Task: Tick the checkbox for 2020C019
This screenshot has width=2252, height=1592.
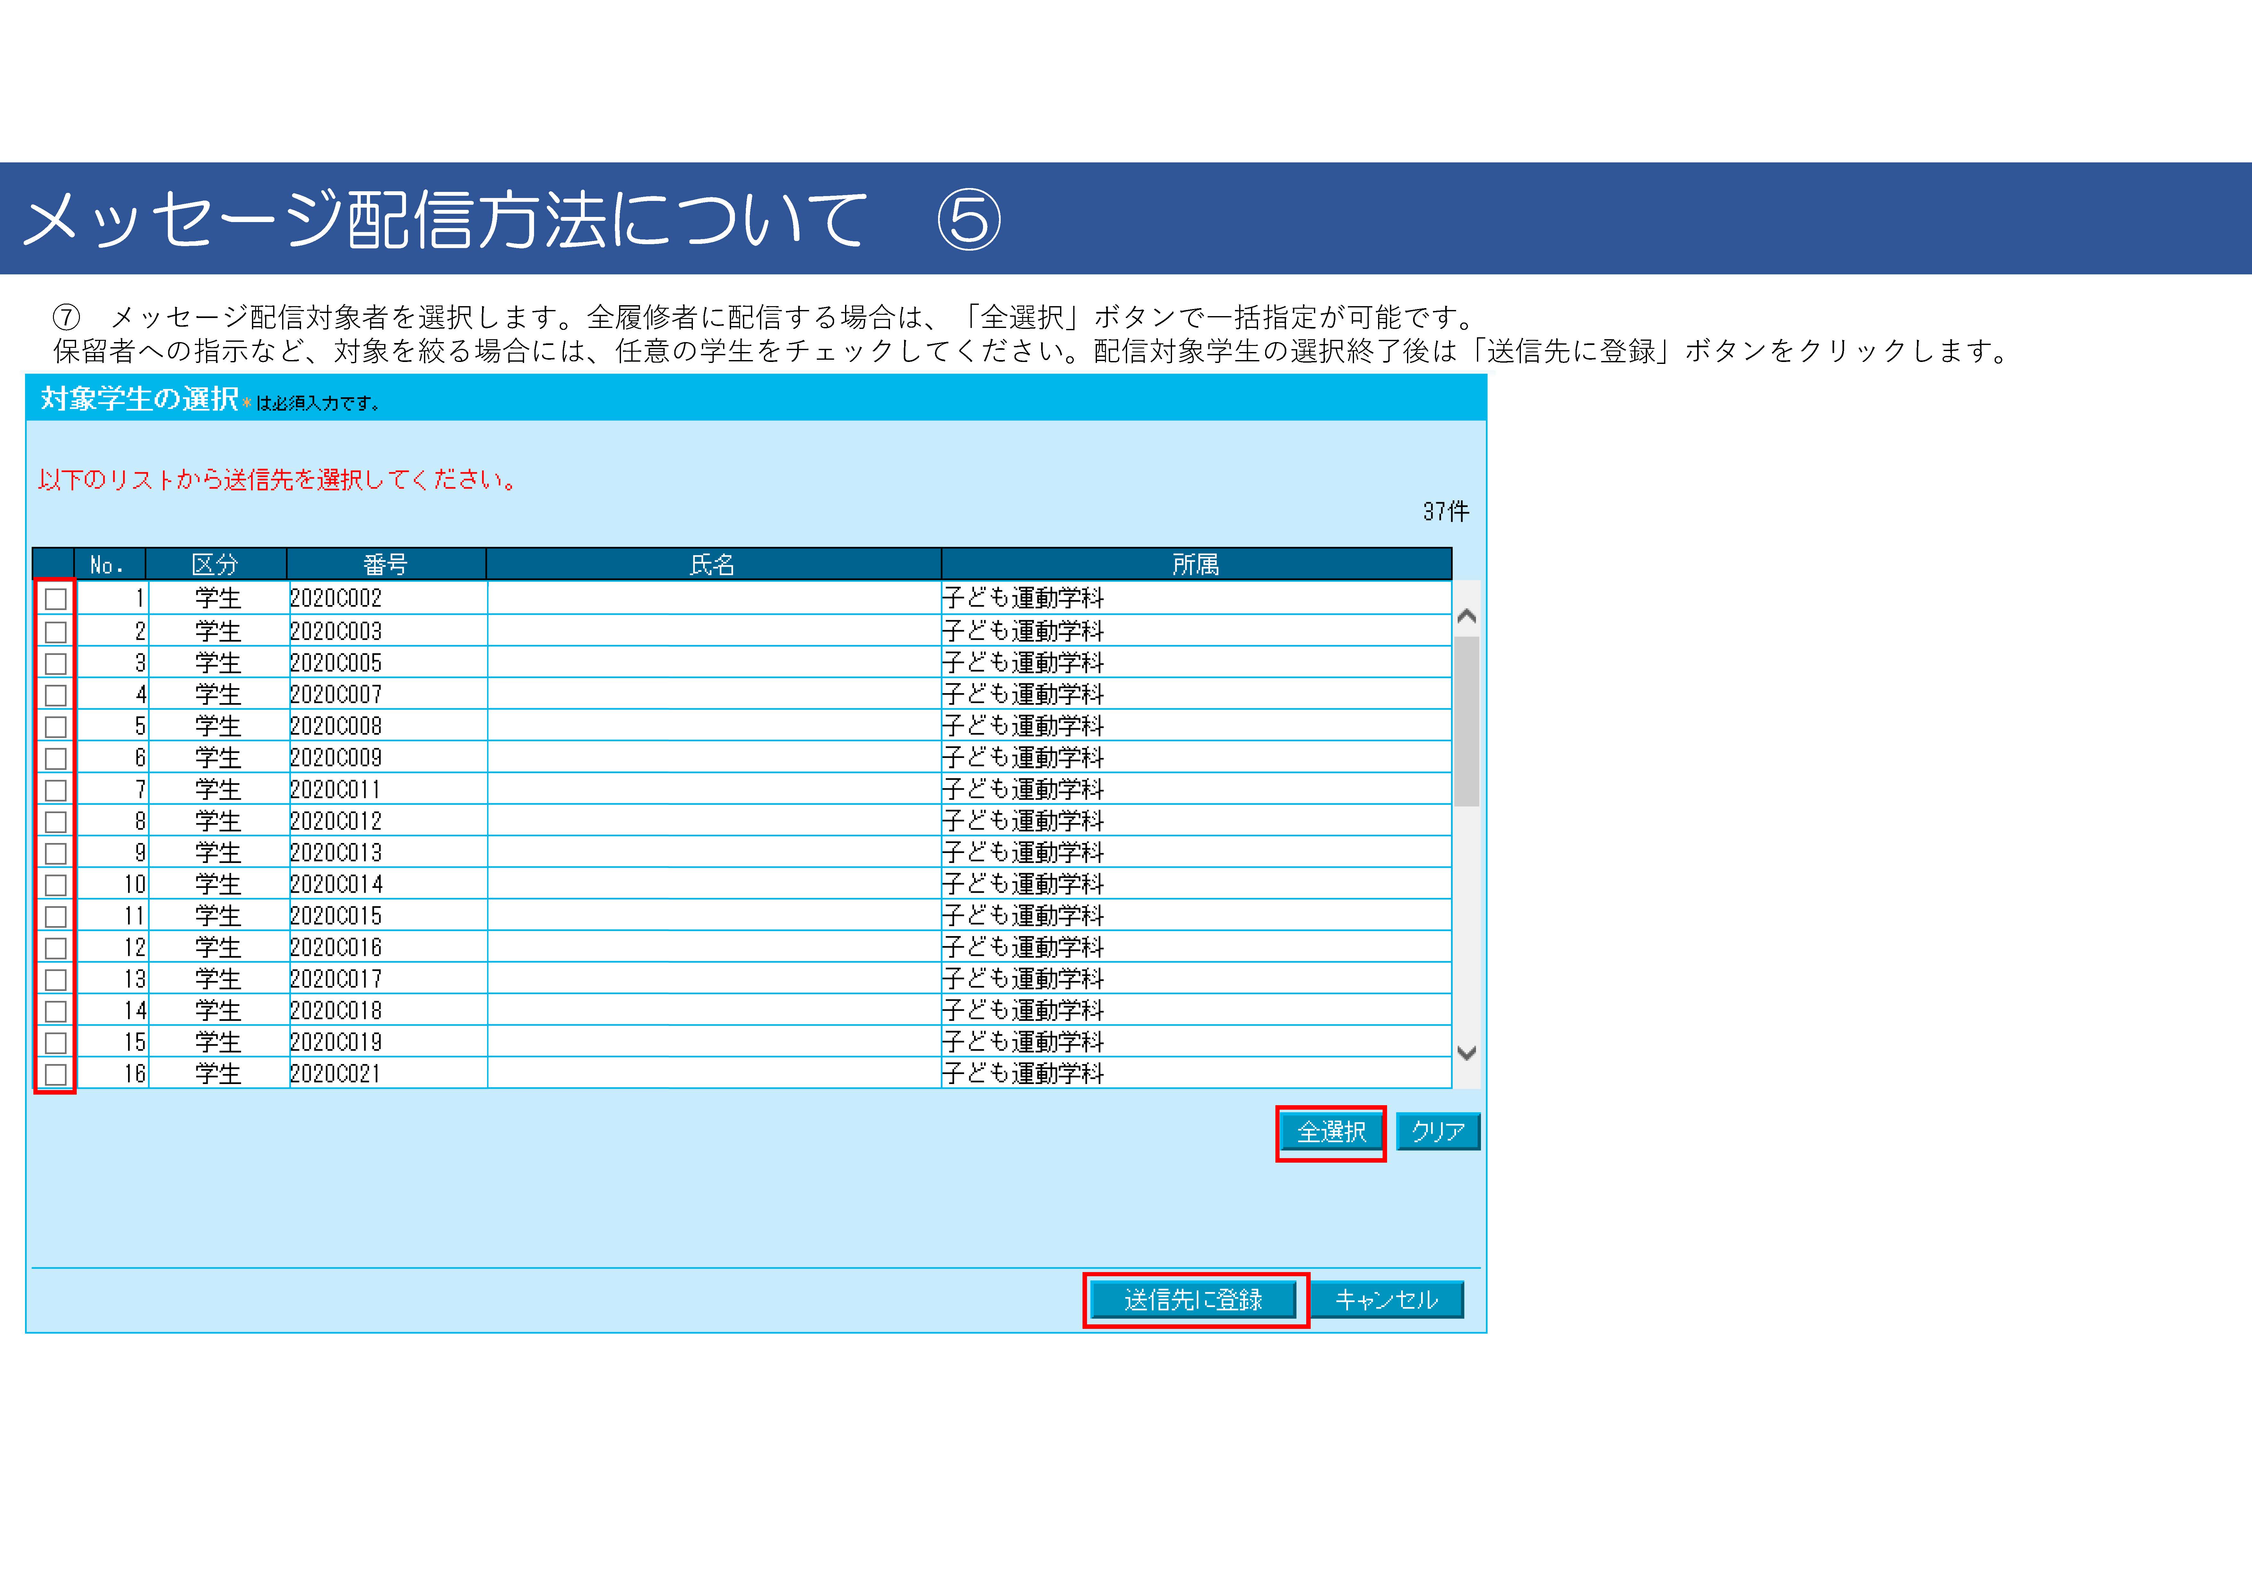Action: (56, 1043)
